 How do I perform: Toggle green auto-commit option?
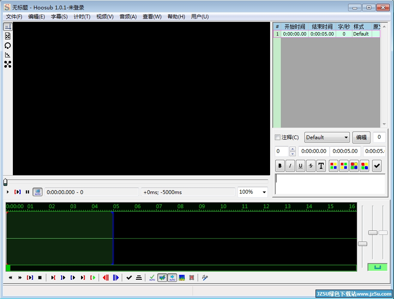click(152, 278)
